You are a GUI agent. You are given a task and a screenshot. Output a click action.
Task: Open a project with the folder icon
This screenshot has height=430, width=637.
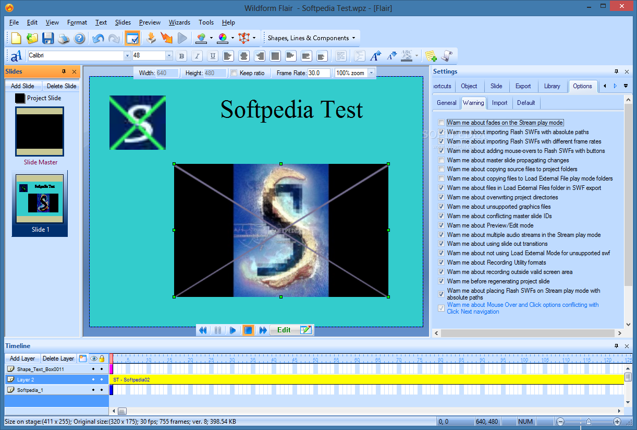point(32,38)
